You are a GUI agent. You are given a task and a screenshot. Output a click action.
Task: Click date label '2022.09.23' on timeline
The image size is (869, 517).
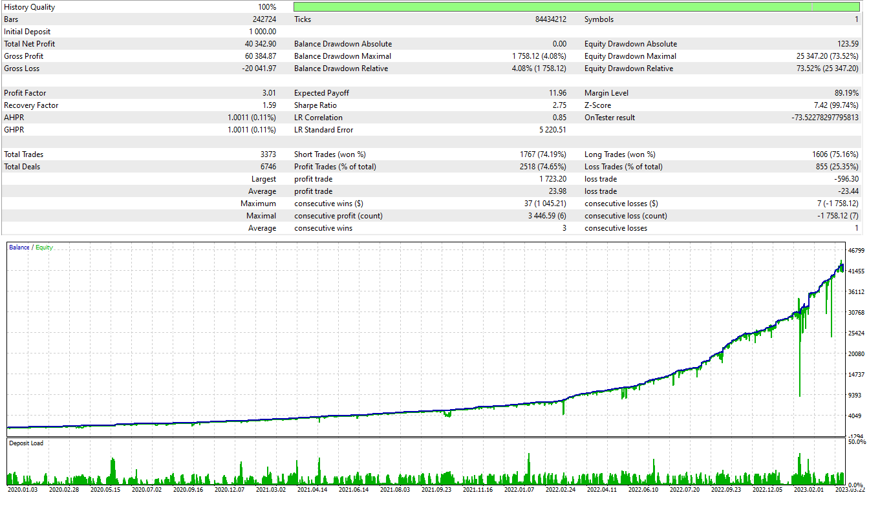click(x=727, y=490)
